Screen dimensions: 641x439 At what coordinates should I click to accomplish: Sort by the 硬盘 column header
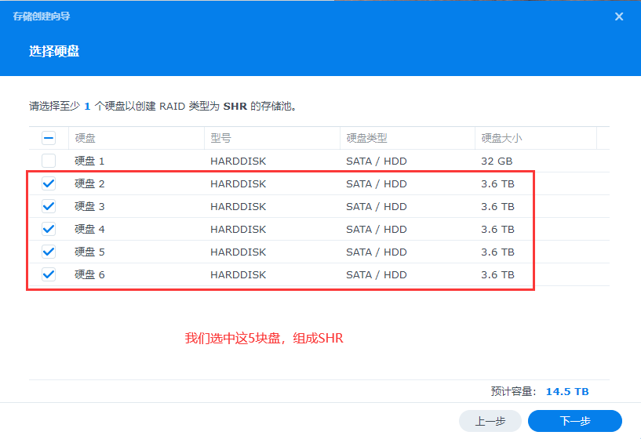point(86,138)
